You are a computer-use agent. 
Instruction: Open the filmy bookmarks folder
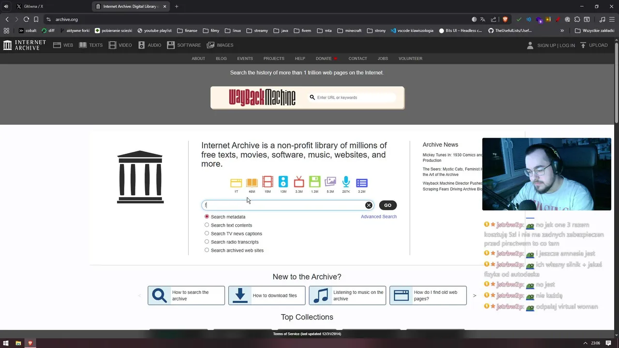[211, 30]
